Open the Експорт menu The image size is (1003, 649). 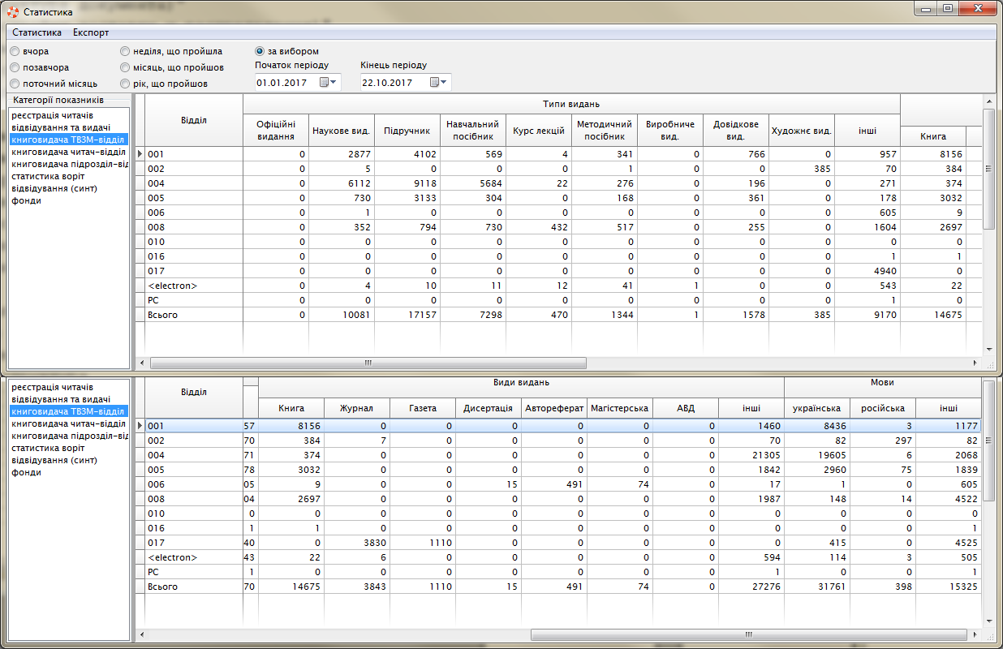pyautogui.click(x=91, y=32)
